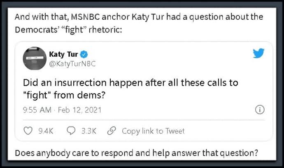Click the tweet line ending "from dems?"
The width and height of the screenshot is (284, 168).
click(x=64, y=95)
